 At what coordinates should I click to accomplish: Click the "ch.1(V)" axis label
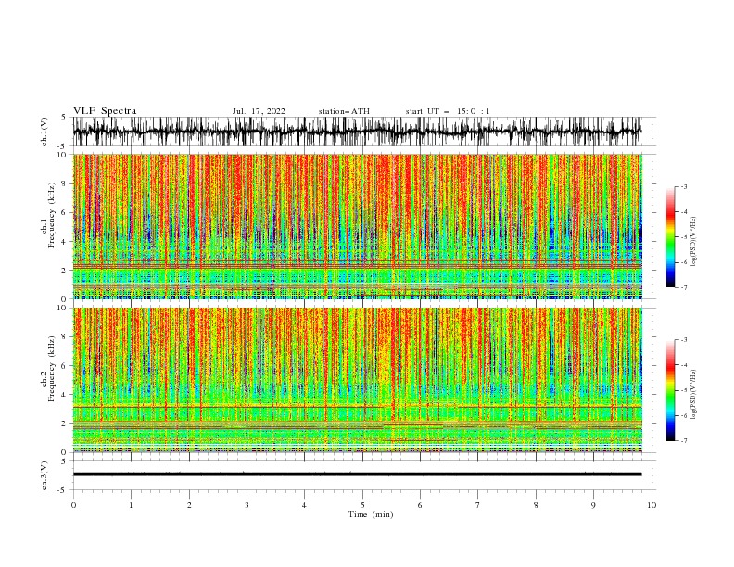(44, 132)
